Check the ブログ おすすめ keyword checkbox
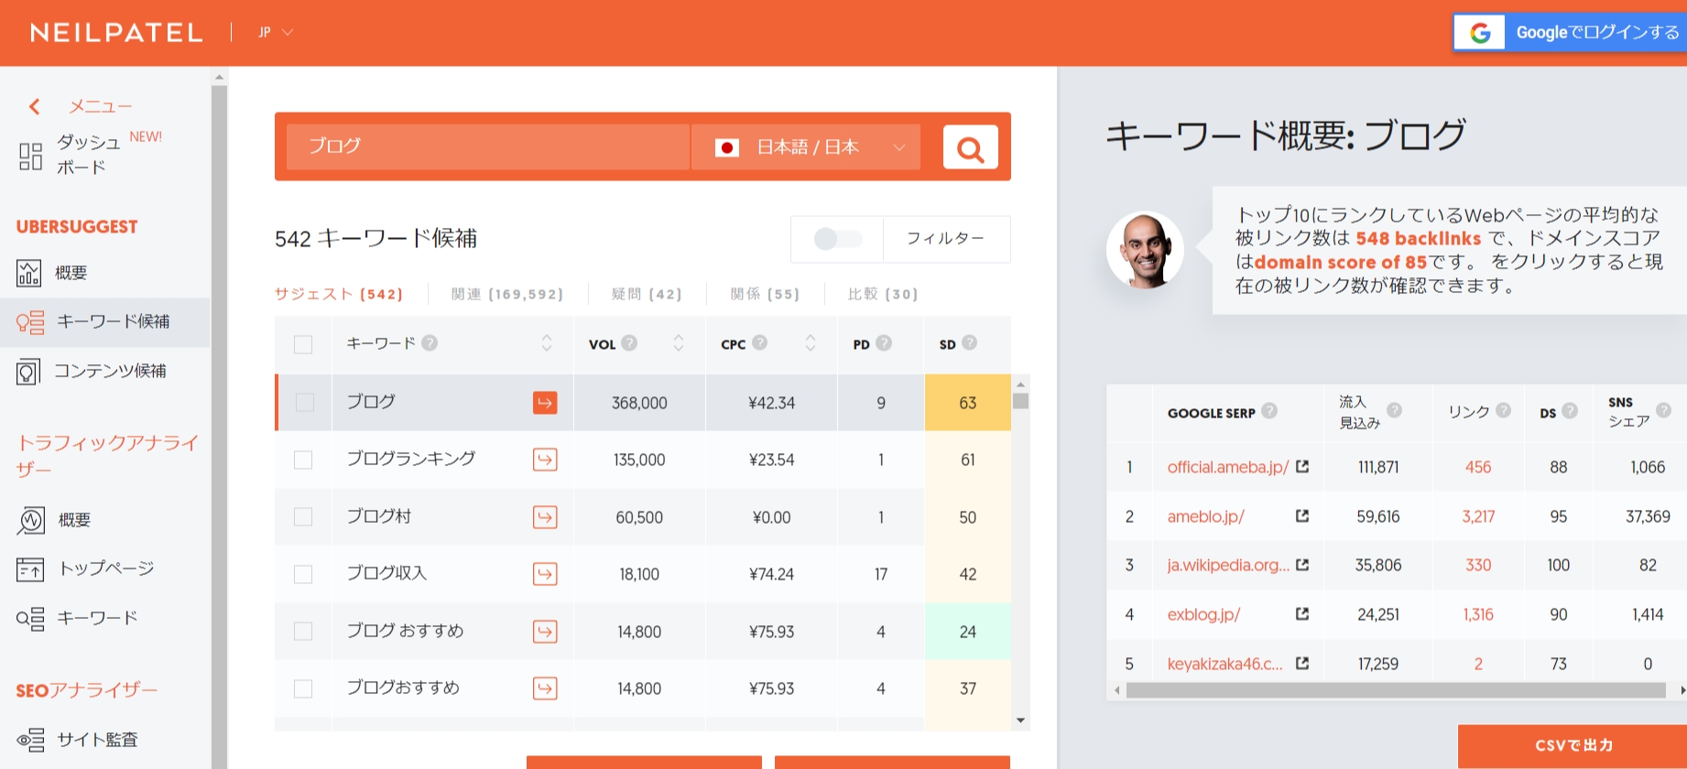This screenshot has width=1687, height=769. pos(303,632)
